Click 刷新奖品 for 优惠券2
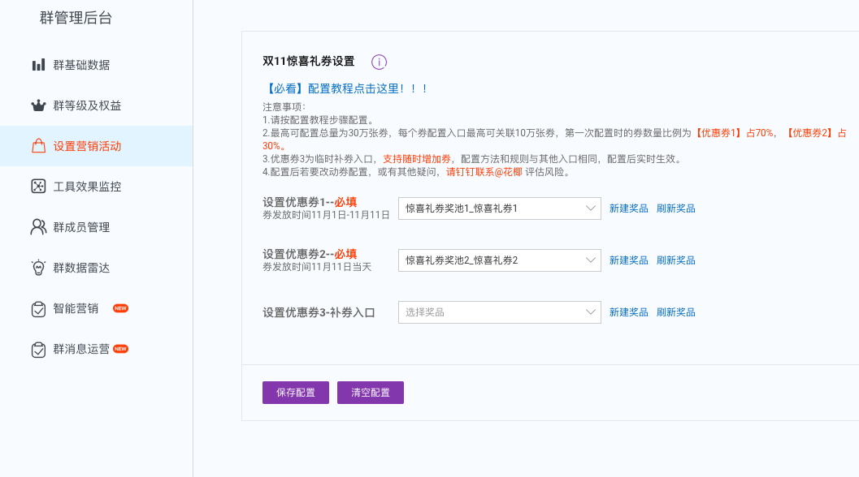The image size is (859, 477). pyautogui.click(x=675, y=260)
